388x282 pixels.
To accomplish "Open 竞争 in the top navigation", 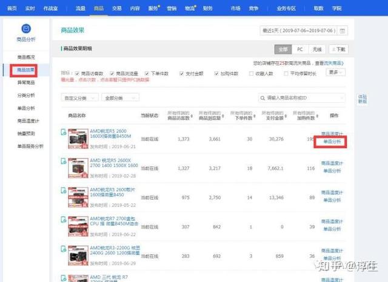I will pos(253,8).
